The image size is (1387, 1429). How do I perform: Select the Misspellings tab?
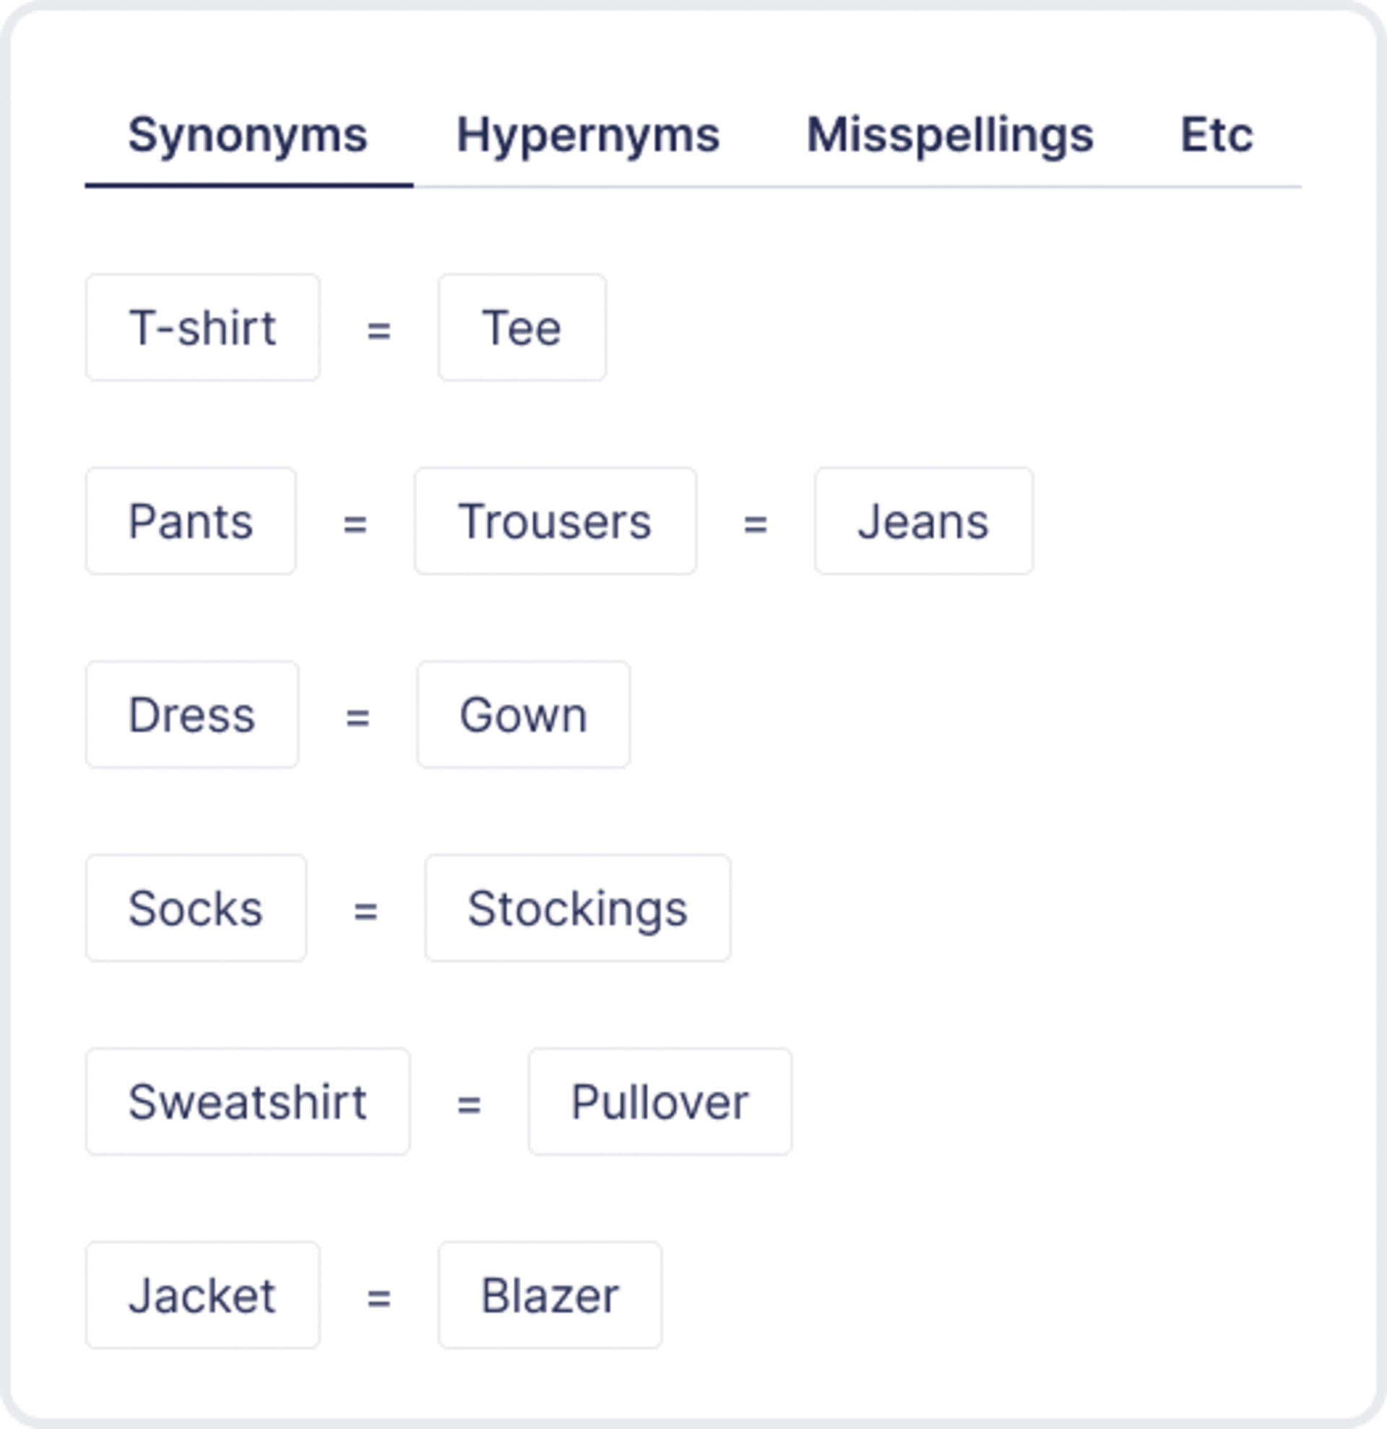(950, 136)
